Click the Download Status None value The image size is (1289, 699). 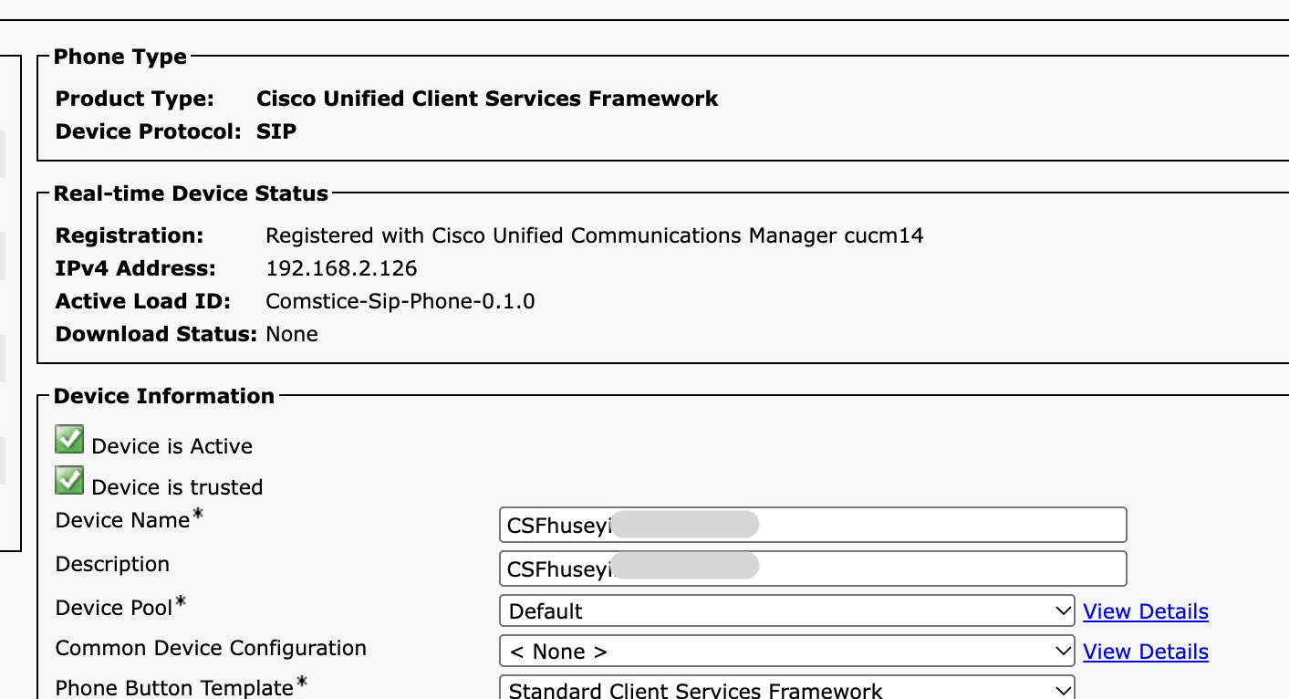click(292, 334)
